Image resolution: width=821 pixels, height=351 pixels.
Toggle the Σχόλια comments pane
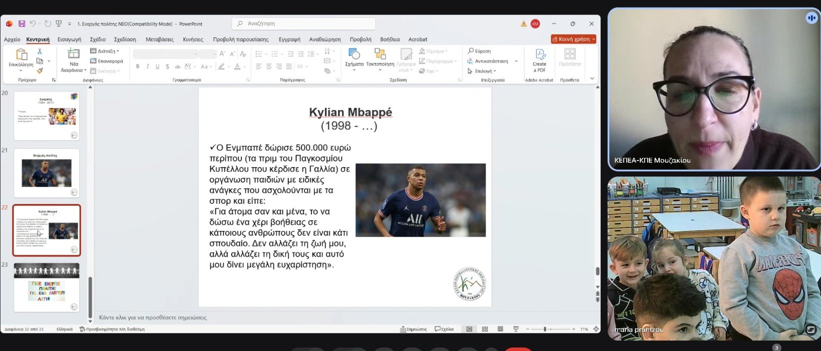pos(444,329)
